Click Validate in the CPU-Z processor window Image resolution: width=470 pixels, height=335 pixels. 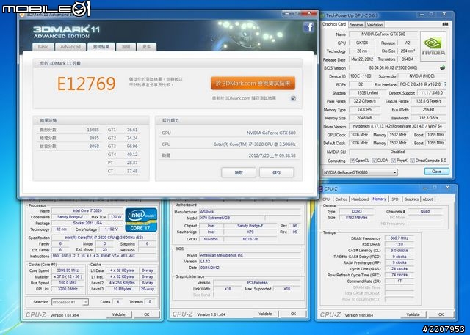pos(119,314)
